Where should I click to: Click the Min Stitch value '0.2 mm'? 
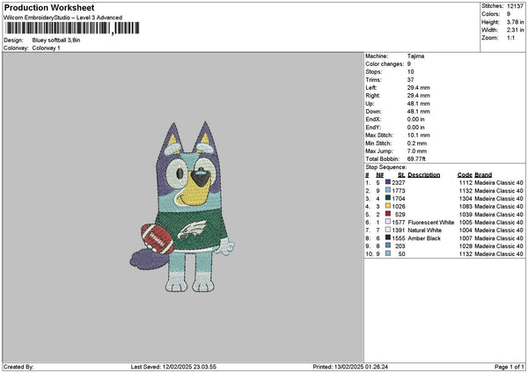click(417, 143)
